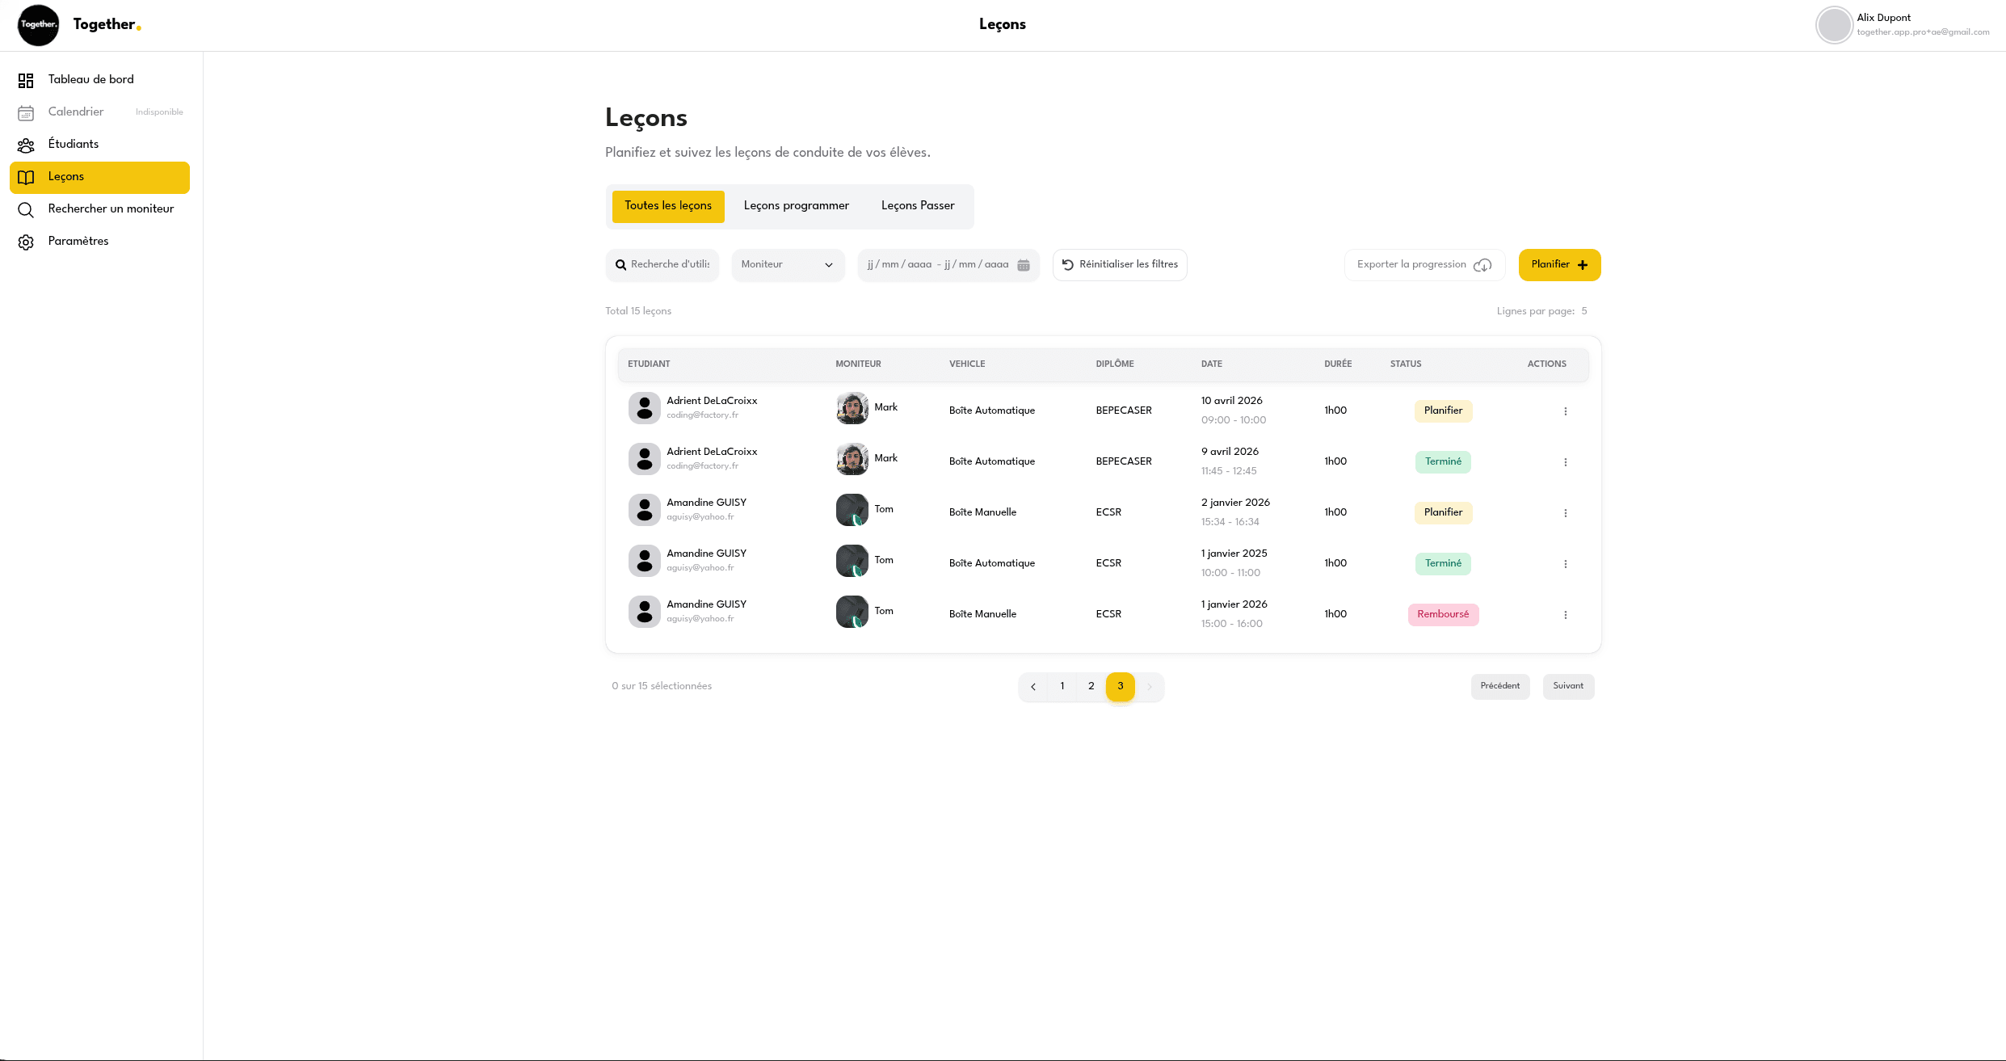Click Réinitialiser les filtres button
2006x1061 pixels.
[x=1120, y=265]
